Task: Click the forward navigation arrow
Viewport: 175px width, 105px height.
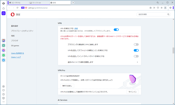Action: (13, 8)
